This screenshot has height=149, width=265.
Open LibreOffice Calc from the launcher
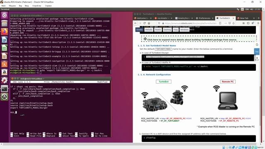click(x=5, y=48)
